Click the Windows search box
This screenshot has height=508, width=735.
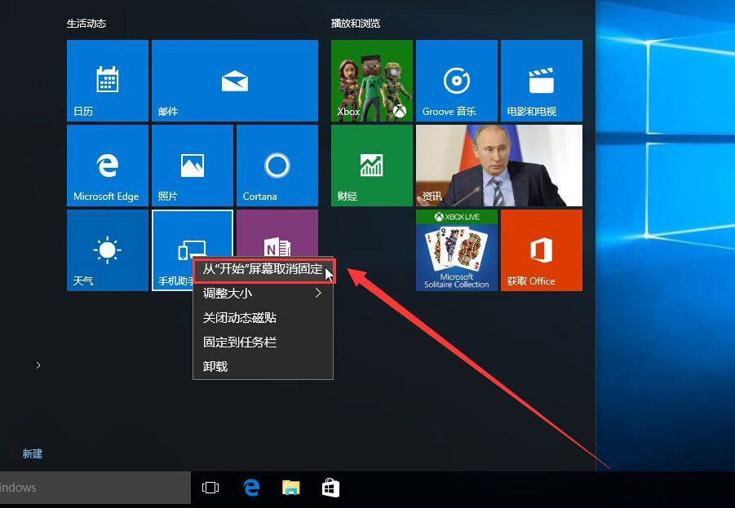95,488
